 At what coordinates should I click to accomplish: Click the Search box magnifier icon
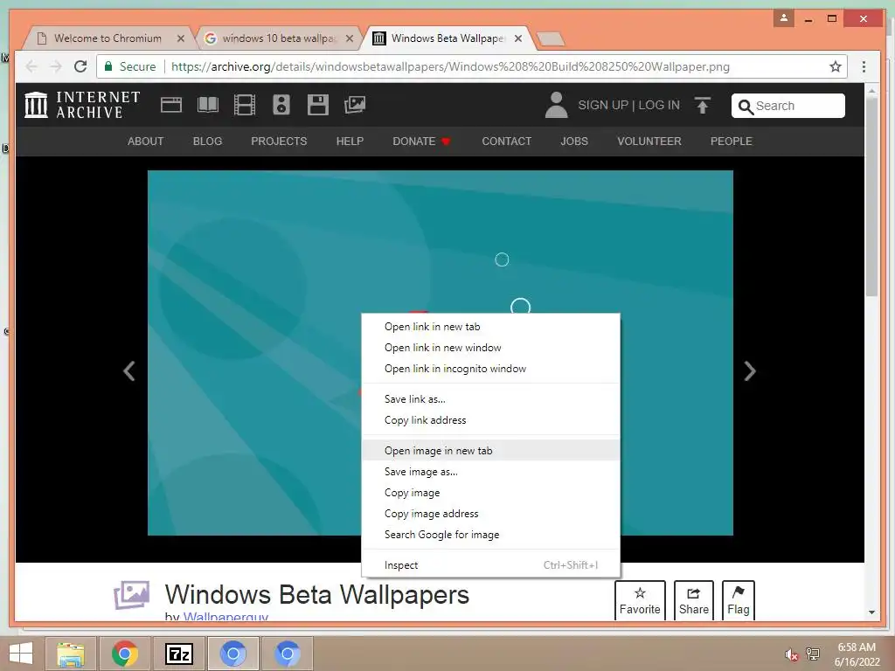tap(746, 106)
